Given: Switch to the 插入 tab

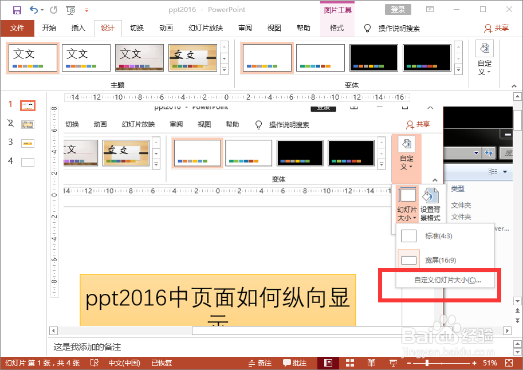Looking at the screenshot, I should [78, 28].
